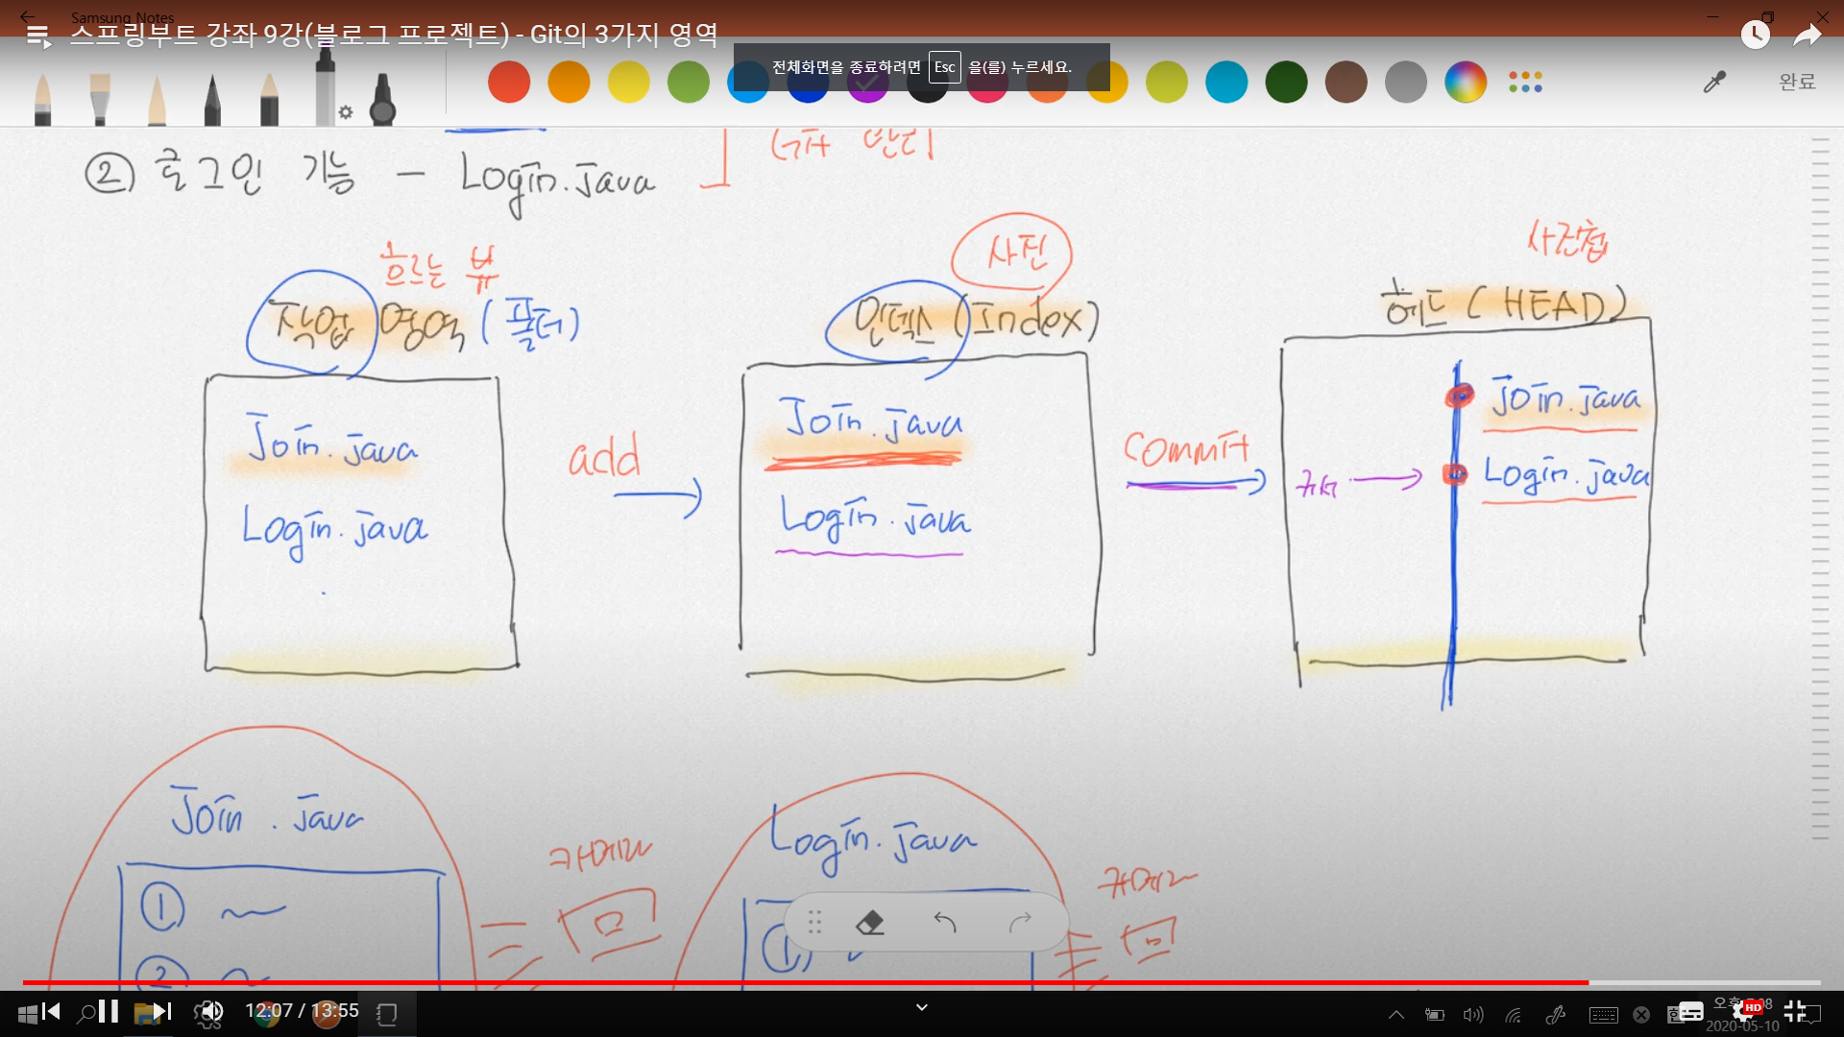Pause the video playback
The height and width of the screenshot is (1037, 1844).
point(109,1011)
